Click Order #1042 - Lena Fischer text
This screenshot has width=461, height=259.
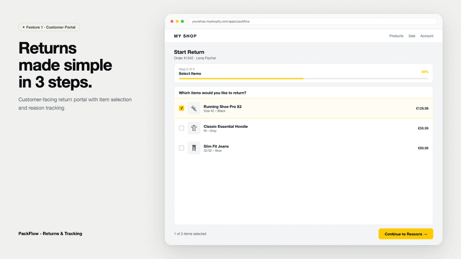click(195, 58)
